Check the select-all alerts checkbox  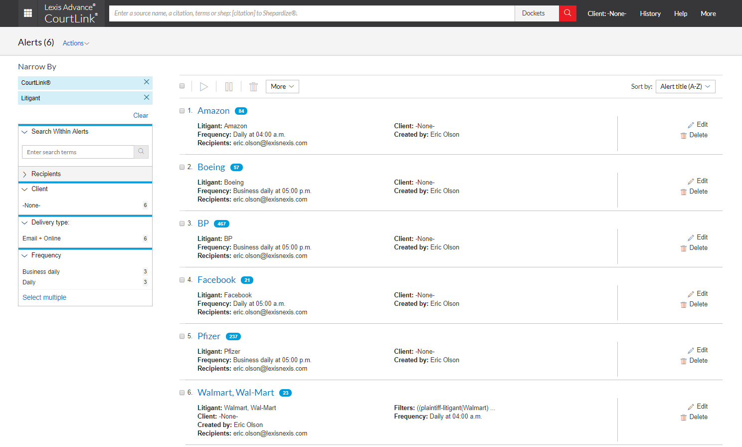pyautogui.click(x=182, y=86)
